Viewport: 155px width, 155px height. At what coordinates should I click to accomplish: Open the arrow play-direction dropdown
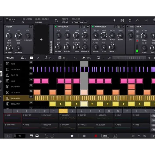click(75, 58)
